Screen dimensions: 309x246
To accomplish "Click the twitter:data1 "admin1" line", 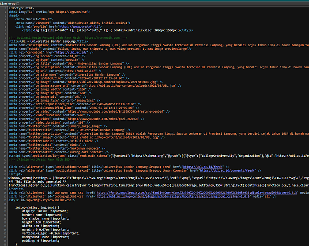I will 48,145.
